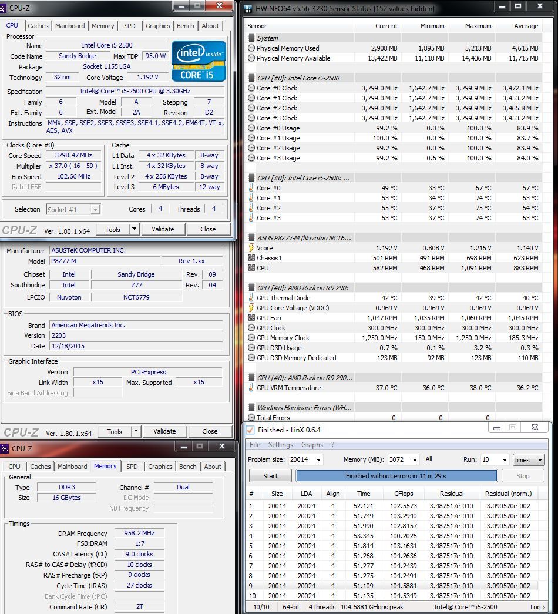Screen dimensions: 558x614
Task: Open the LinX Run count dropdown
Action: point(505,459)
